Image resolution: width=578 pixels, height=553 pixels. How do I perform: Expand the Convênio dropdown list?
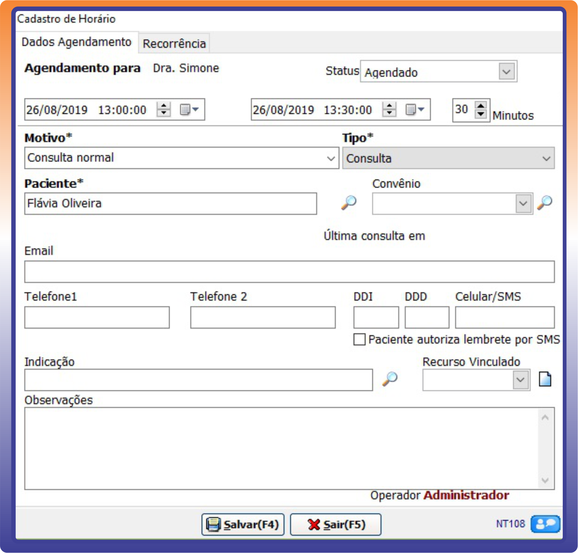523,204
